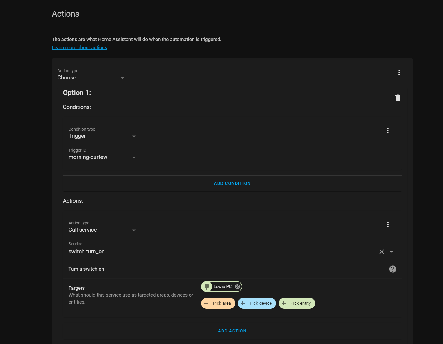Clear the switch.turn_on service field

click(x=382, y=252)
